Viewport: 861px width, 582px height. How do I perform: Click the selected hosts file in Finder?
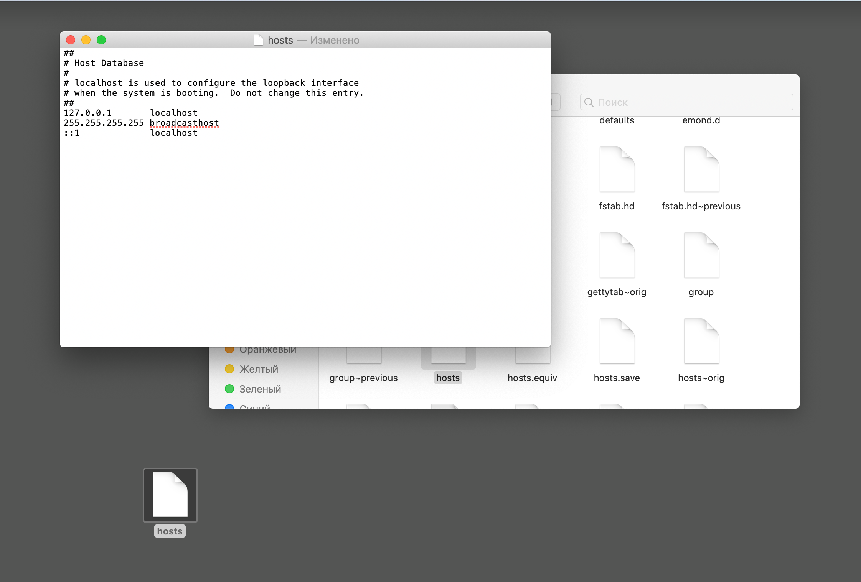click(x=448, y=378)
